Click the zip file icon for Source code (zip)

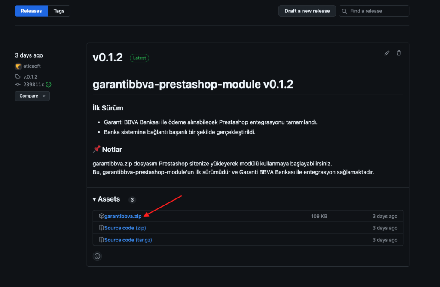101,228
